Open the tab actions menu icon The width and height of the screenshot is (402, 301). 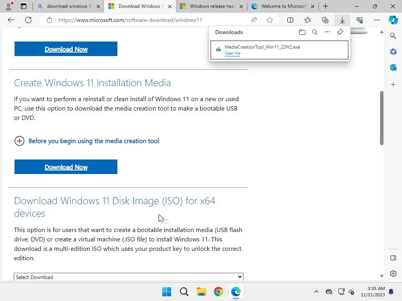24,6
